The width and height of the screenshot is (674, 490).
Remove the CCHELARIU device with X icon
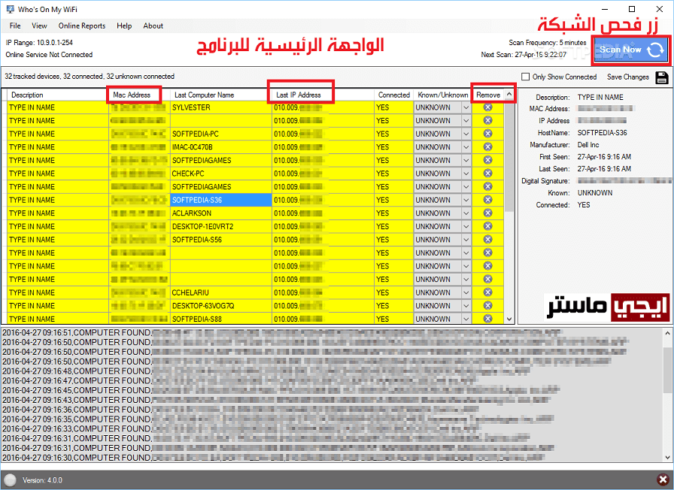[487, 292]
